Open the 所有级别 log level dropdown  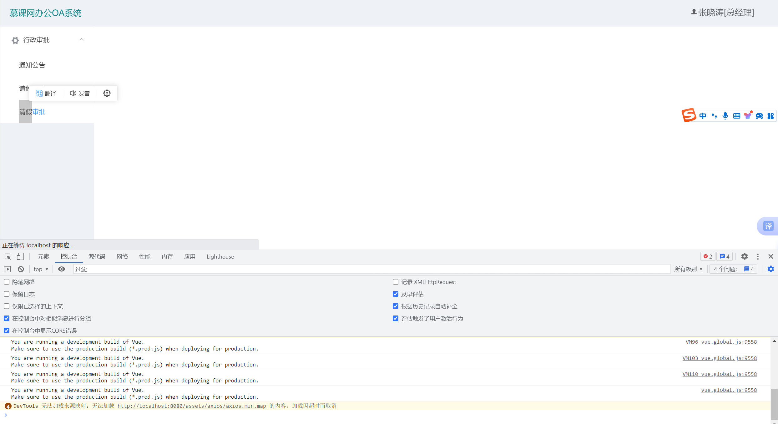click(x=689, y=269)
